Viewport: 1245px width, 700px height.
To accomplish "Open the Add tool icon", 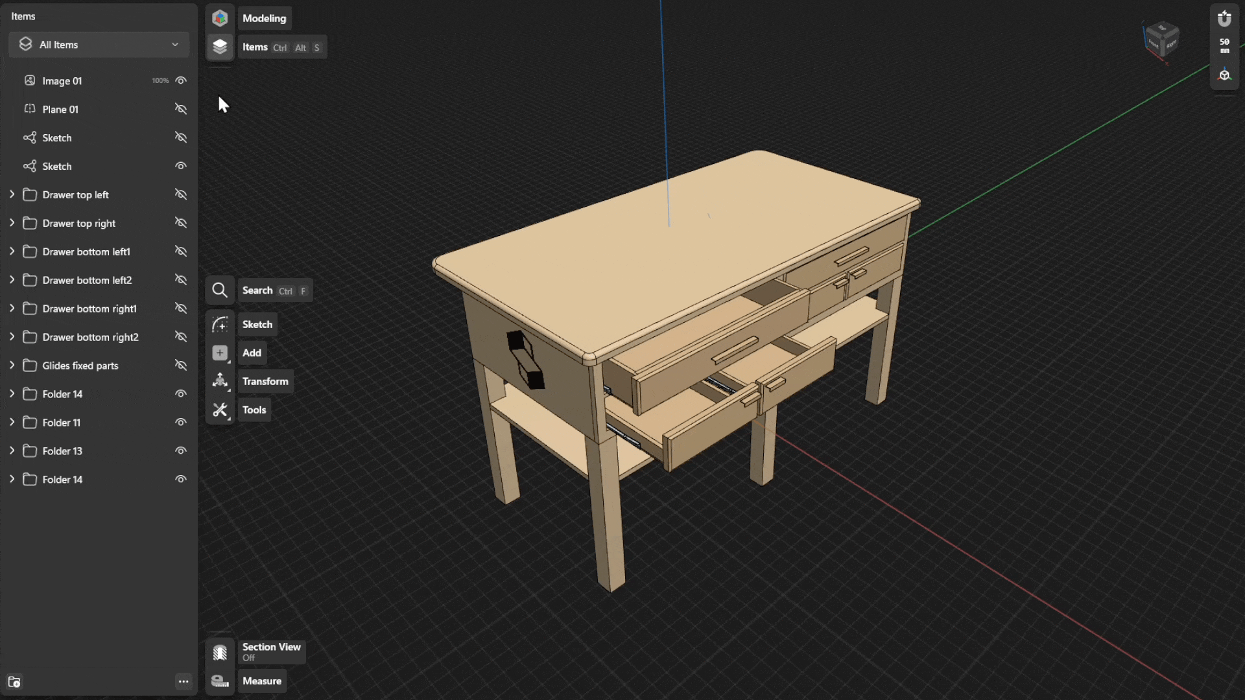I will (x=220, y=353).
